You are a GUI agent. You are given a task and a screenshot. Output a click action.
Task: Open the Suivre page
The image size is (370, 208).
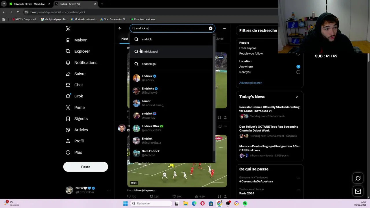[75, 74]
